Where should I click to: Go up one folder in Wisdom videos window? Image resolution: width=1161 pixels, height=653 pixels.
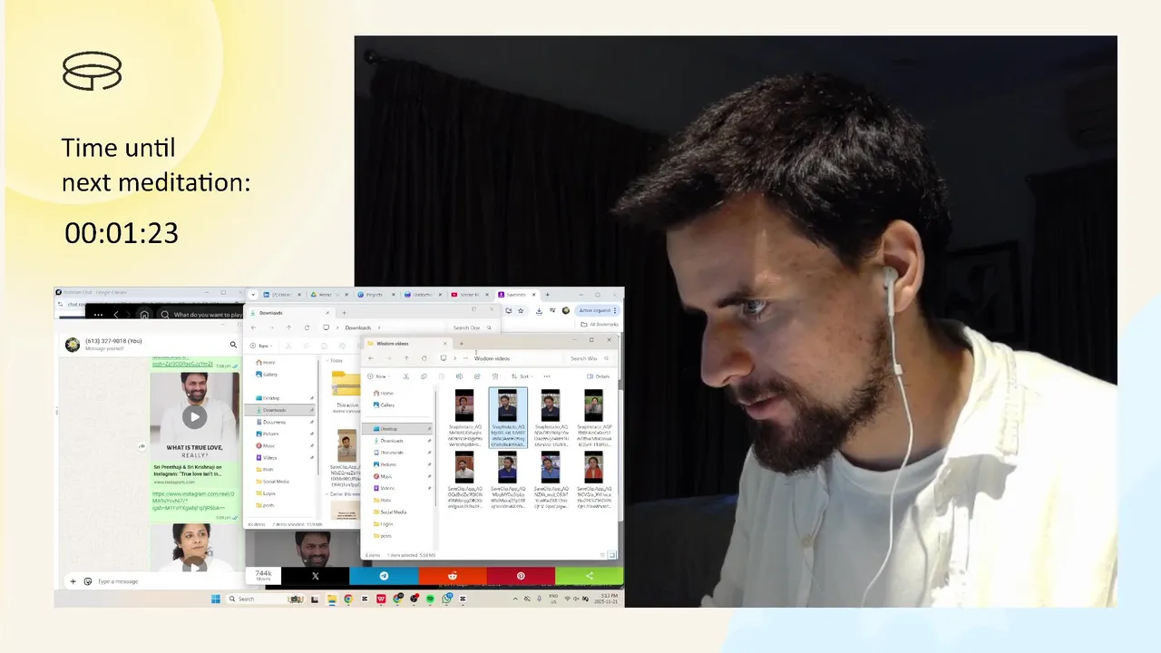click(x=406, y=358)
